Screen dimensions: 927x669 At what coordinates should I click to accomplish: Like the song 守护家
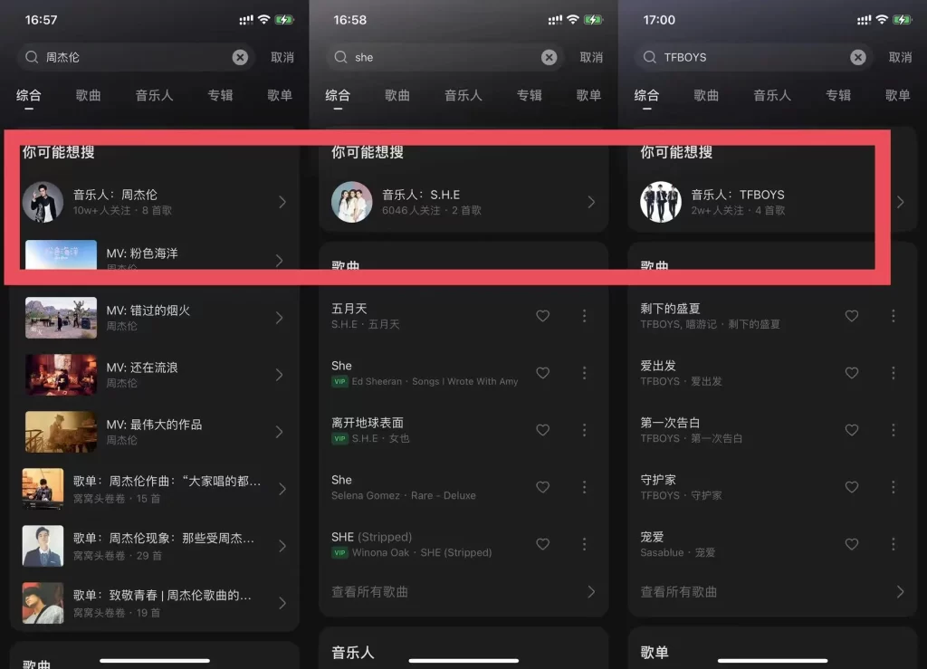(x=851, y=487)
